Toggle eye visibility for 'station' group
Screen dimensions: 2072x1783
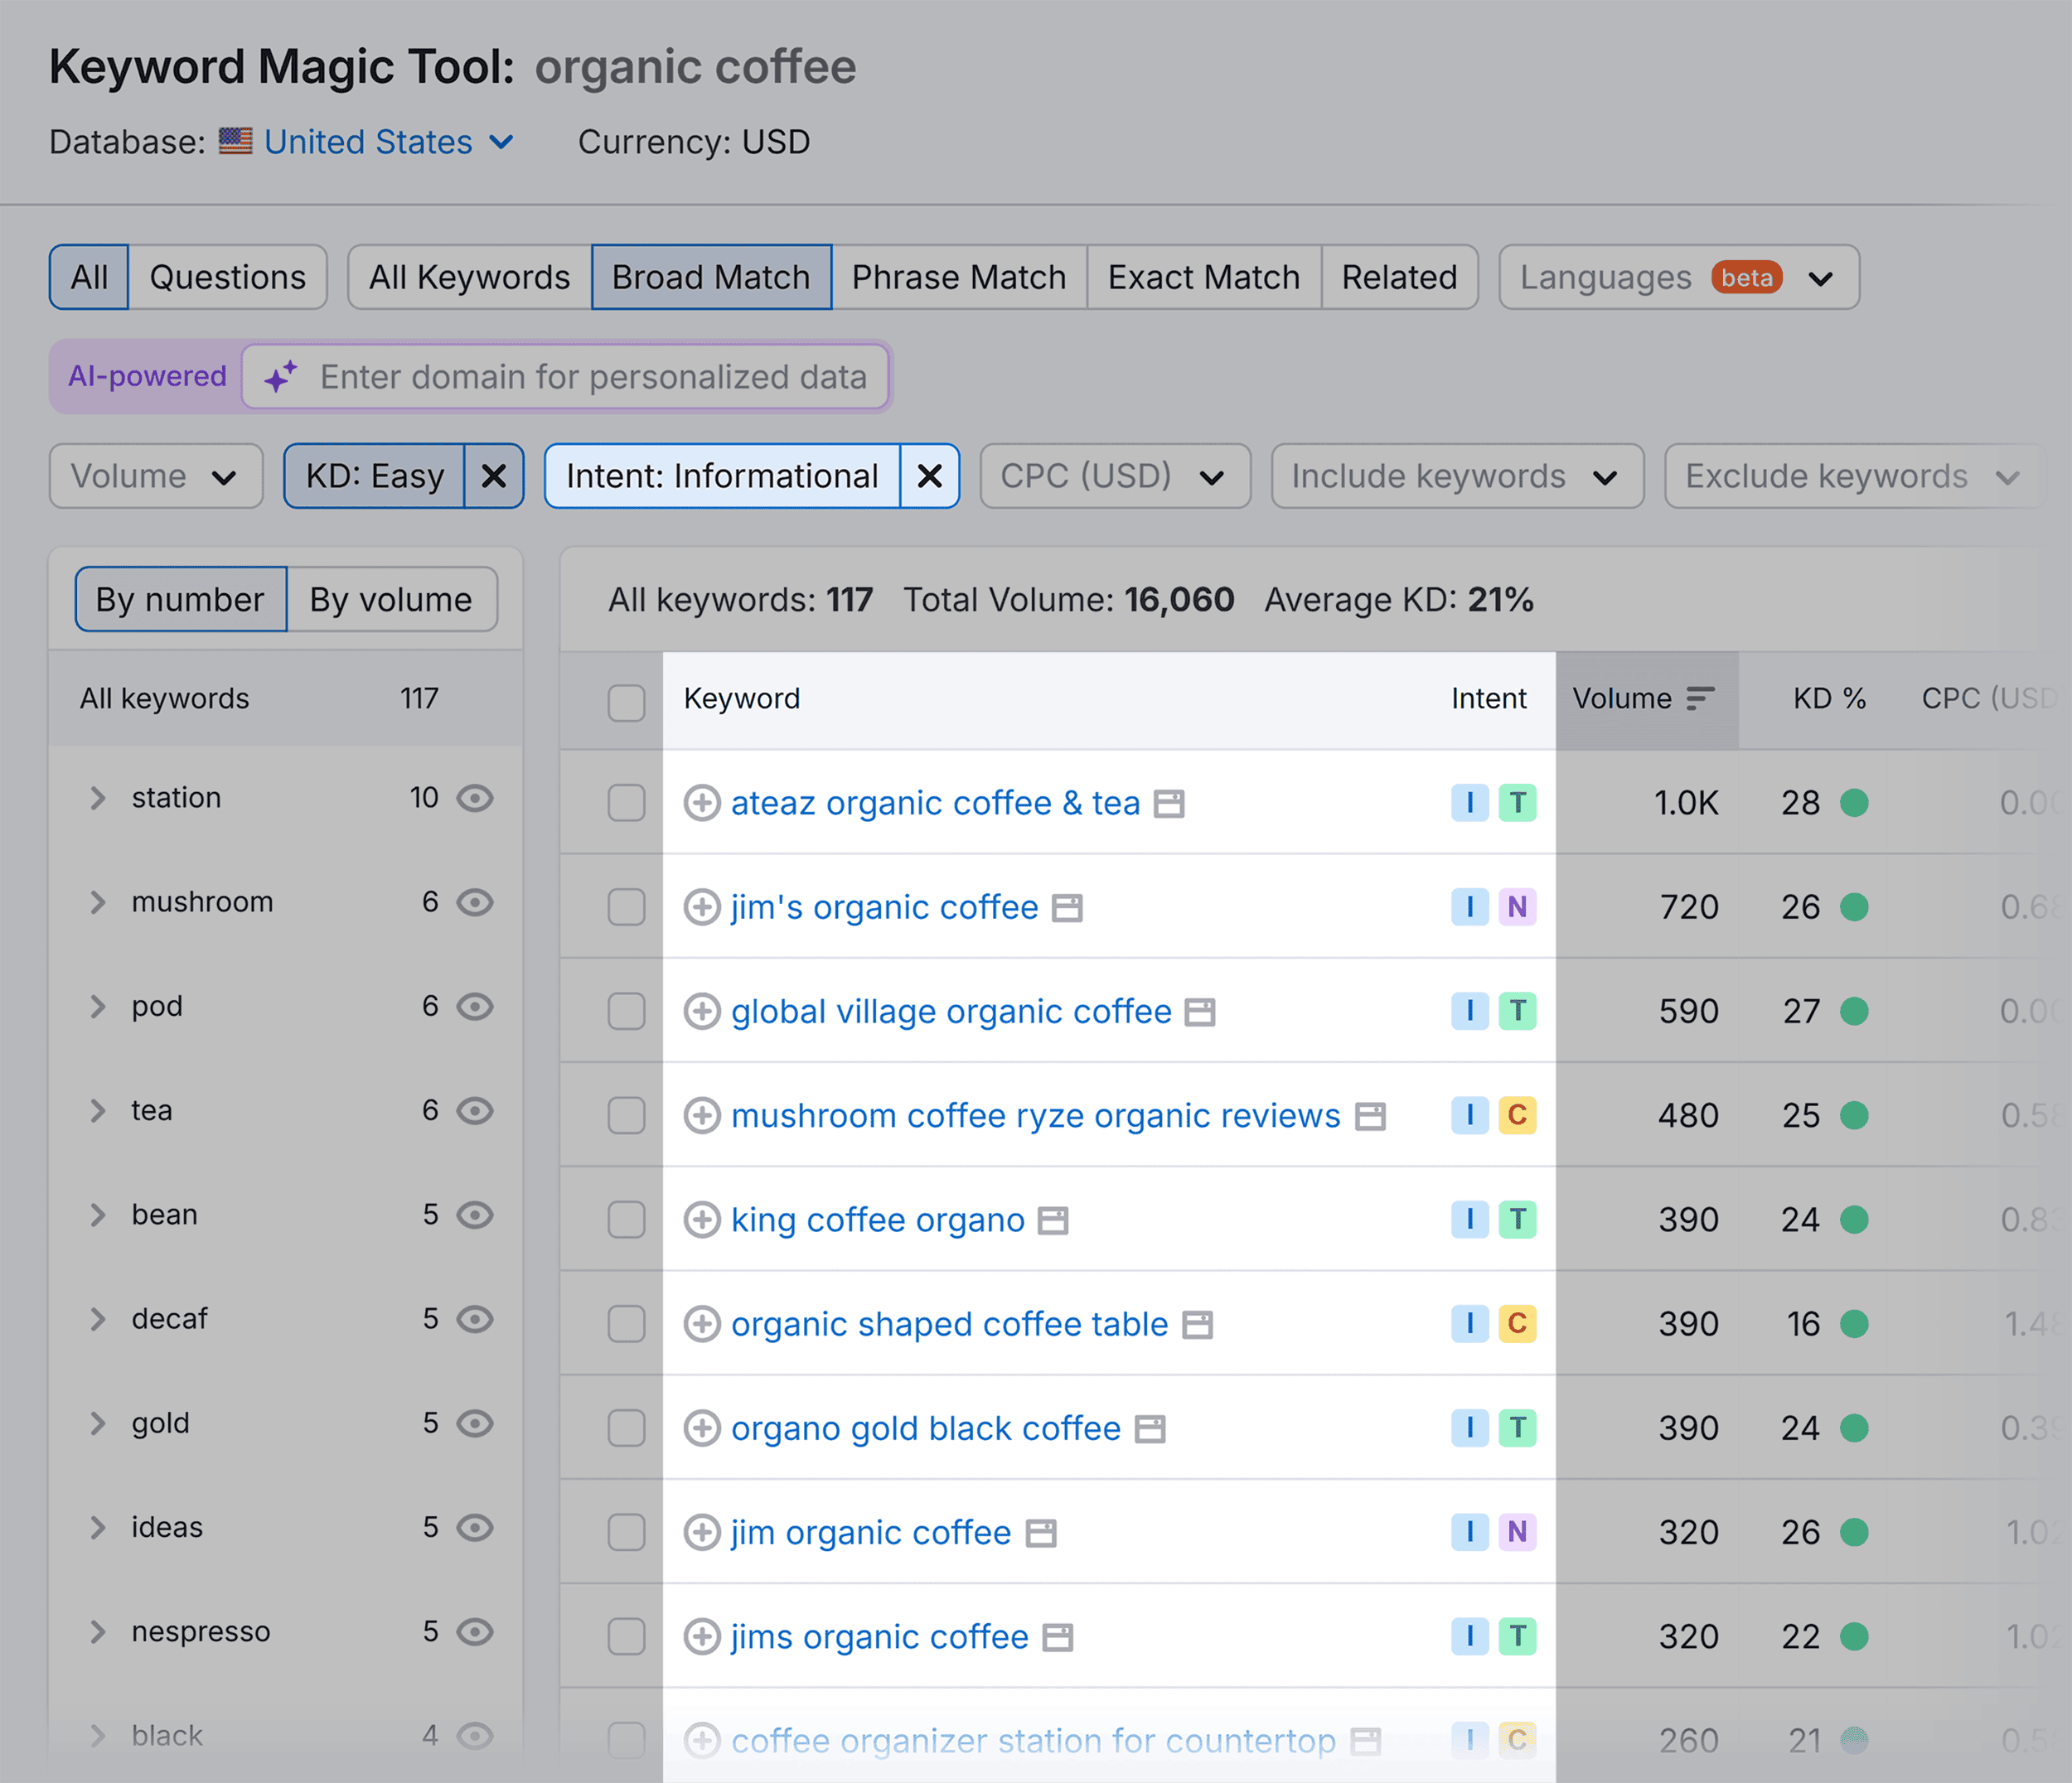[x=475, y=798]
